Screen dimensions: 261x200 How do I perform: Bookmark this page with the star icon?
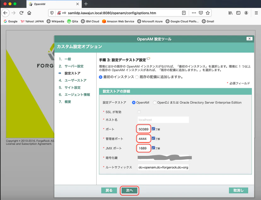click(208, 13)
